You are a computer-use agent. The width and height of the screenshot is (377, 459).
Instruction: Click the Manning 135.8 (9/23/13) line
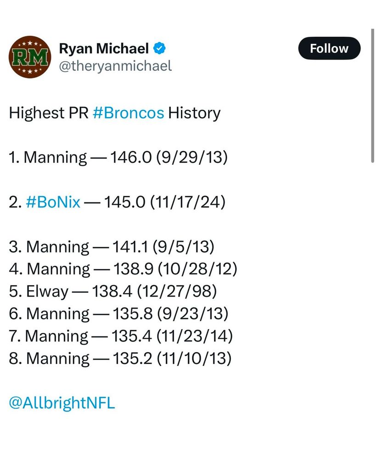pyautogui.click(x=118, y=314)
